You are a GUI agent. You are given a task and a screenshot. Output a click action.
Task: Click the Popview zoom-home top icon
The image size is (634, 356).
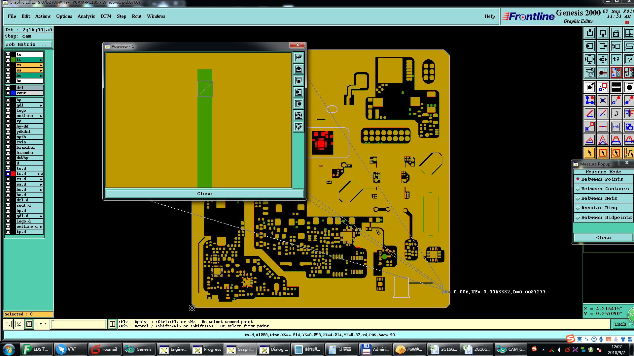coord(299,57)
